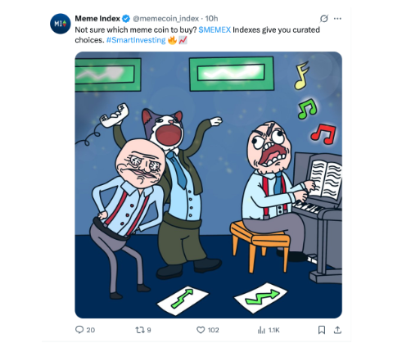
Task: Click the blue verified badge
Action: (126, 19)
